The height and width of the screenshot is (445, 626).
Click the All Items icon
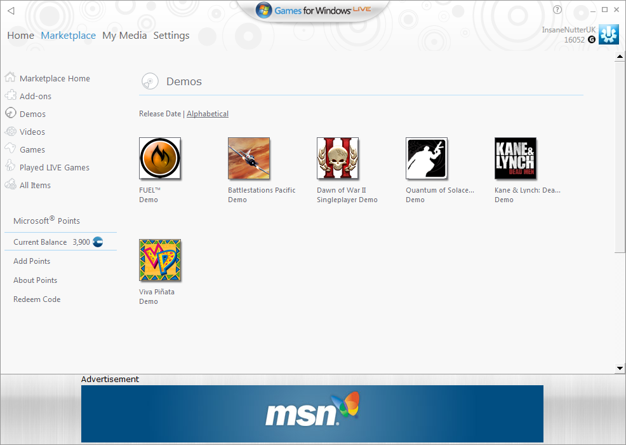click(10, 184)
